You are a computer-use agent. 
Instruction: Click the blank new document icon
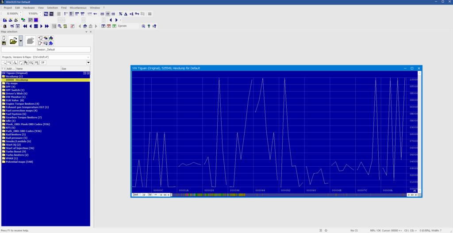tap(4, 38)
